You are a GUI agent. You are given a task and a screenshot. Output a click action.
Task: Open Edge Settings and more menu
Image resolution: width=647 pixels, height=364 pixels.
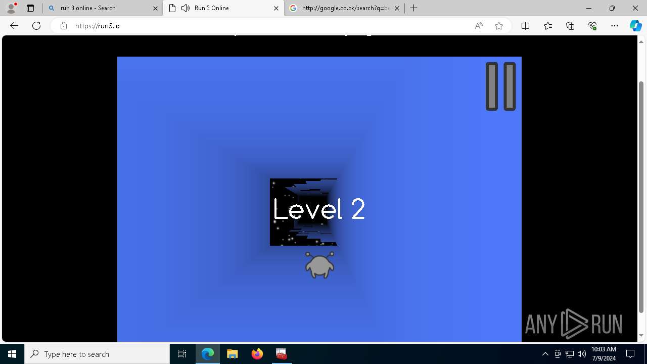tap(615, 26)
